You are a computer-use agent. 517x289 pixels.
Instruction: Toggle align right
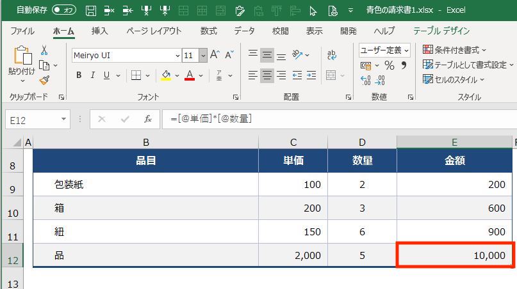[x=281, y=75]
